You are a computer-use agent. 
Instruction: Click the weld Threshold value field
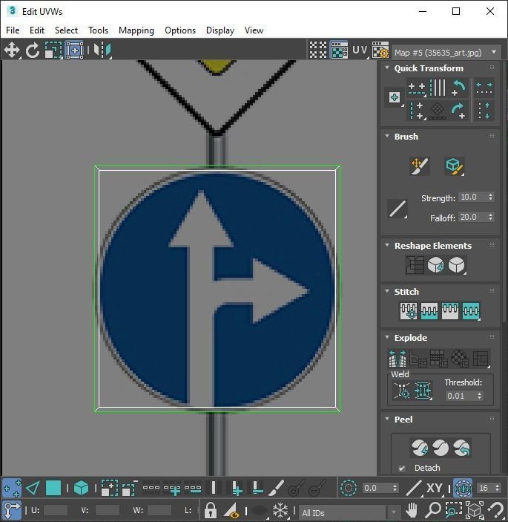(x=460, y=396)
